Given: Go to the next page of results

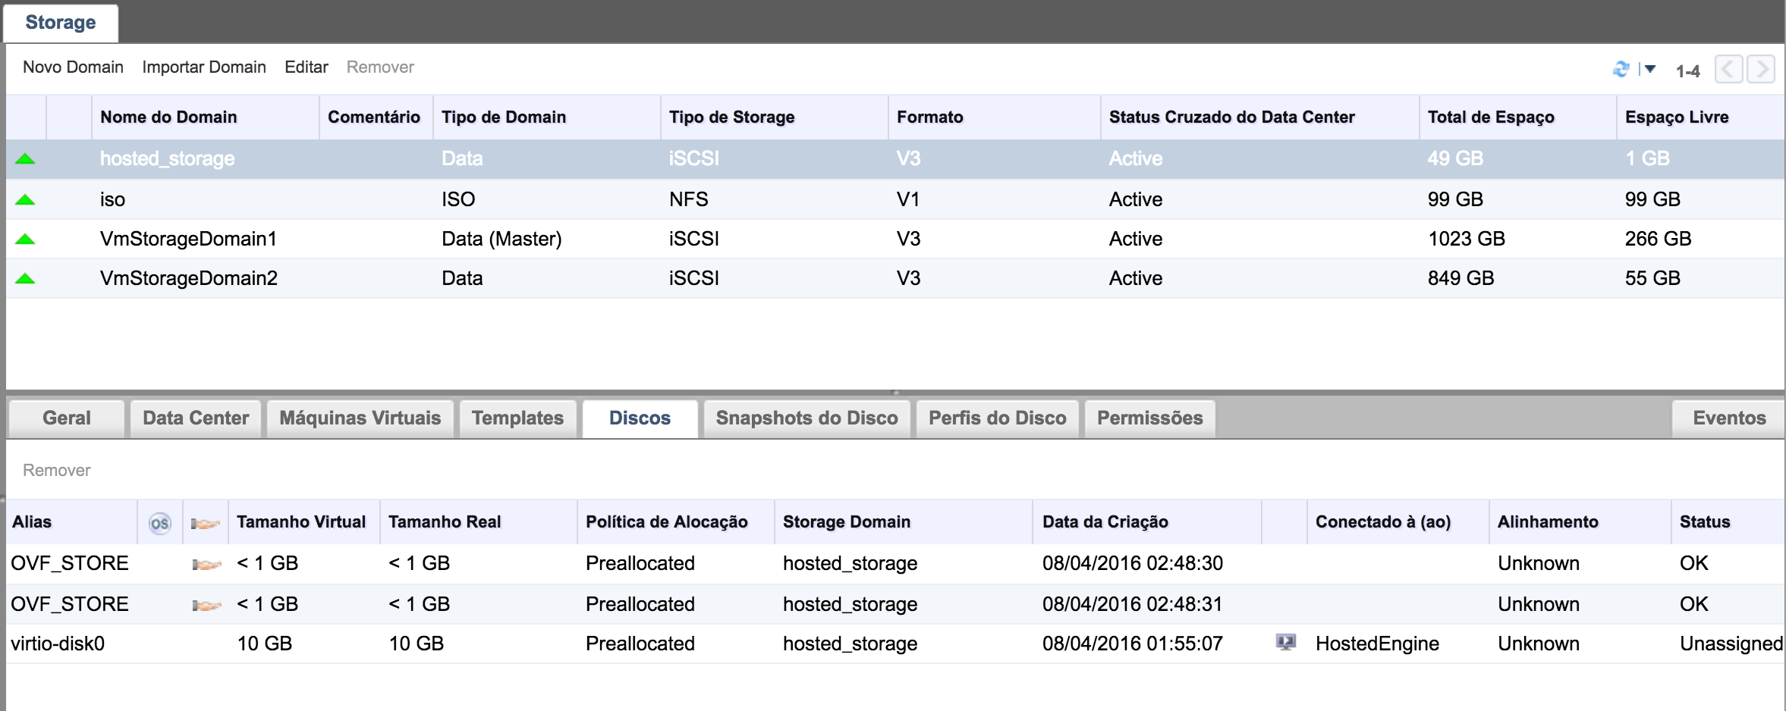Looking at the screenshot, I should (1760, 69).
